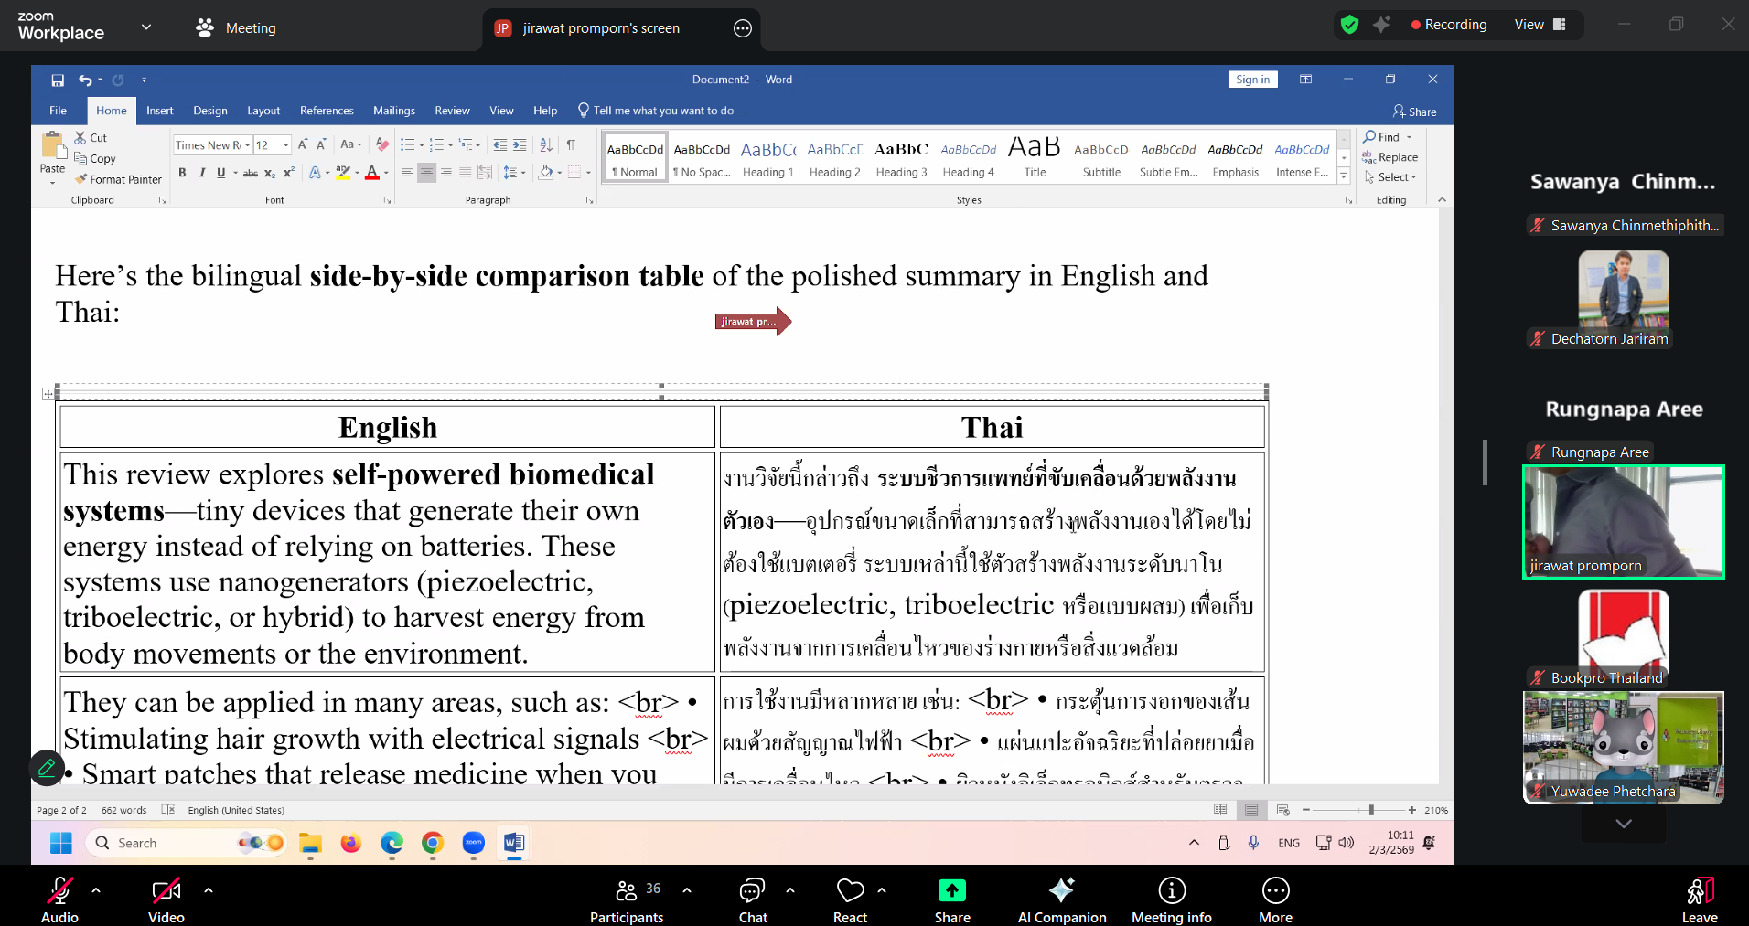Screen dimensions: 1749x926
Task: Leave the Zoom meeting
Action: pyautogui.click(x=1699, y=899)
